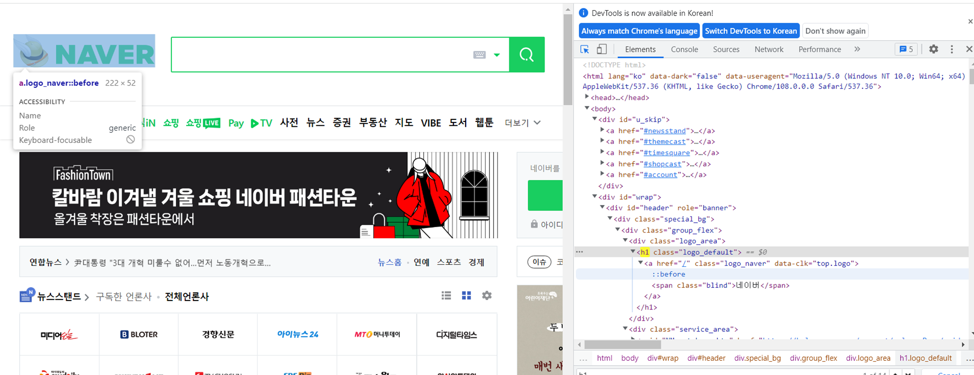This screenshot has height=375, width=974.
Task: Show more DevTools tabs via double chevron
Action: [x=857, y=49]
